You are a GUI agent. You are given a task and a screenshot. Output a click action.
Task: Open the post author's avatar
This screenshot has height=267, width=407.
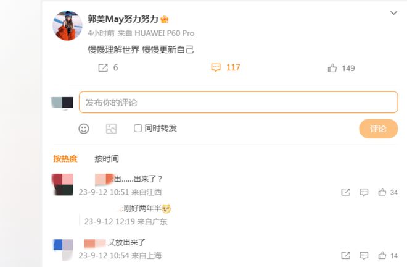click(x=67, y=25)
